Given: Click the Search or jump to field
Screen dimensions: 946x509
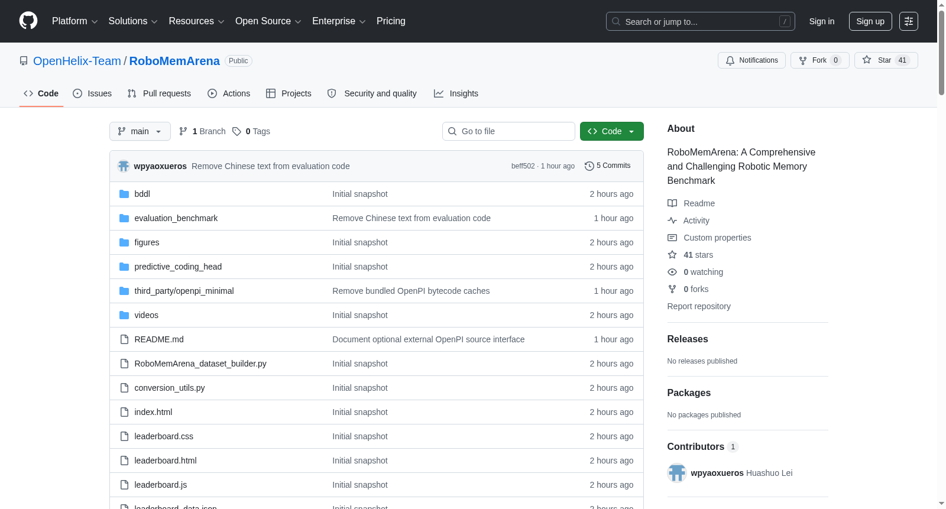Looking at the screenshot, I should click(x=701, y=21).
